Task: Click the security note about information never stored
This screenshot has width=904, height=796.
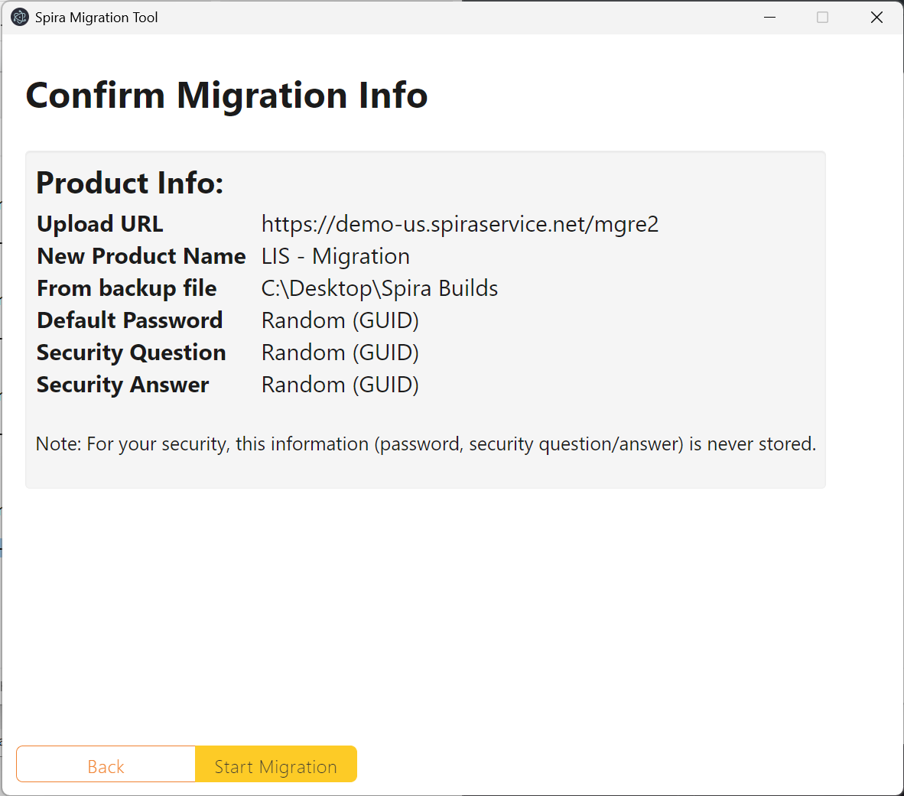Action: (x=426, y=443)
